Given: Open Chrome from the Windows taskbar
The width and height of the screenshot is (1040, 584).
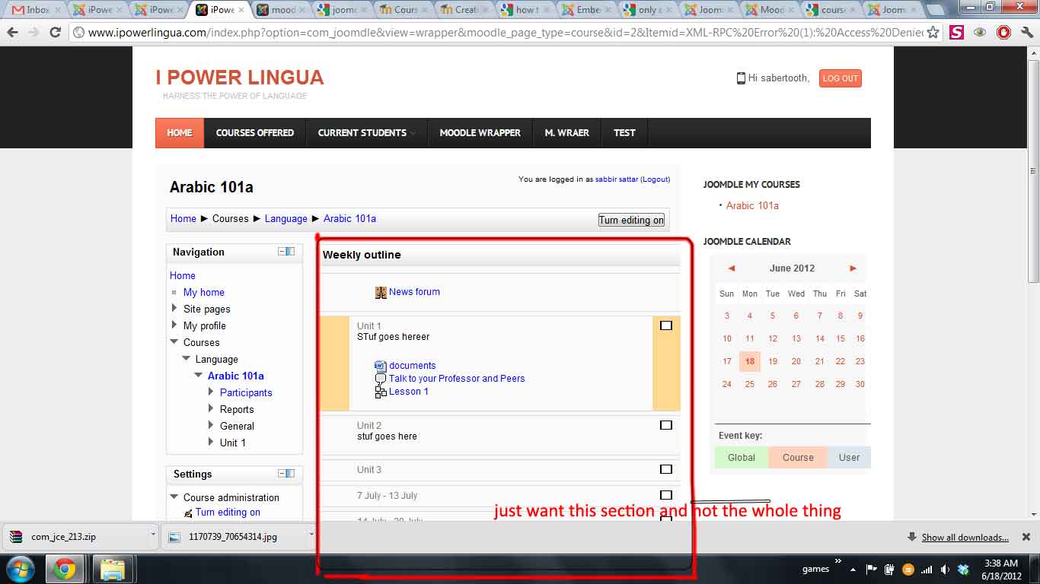Looking at the screenshot, I should [x=65, y=569].
